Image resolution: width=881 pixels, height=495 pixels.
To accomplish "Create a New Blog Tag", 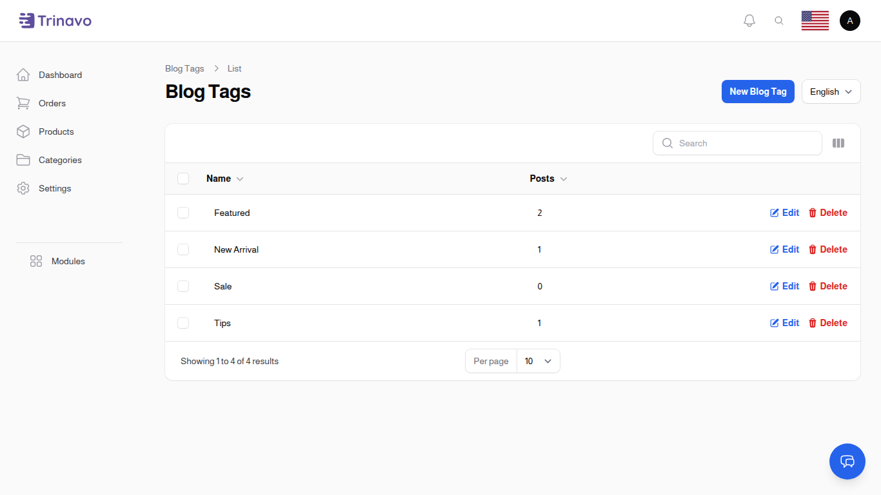I will [x=758, y=92].
